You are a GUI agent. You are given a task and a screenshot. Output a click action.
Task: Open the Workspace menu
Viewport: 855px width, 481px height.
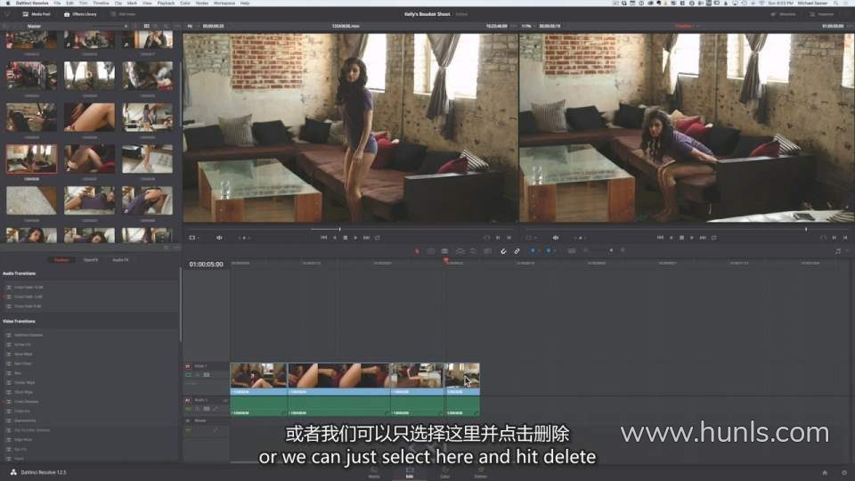[224, 4]
